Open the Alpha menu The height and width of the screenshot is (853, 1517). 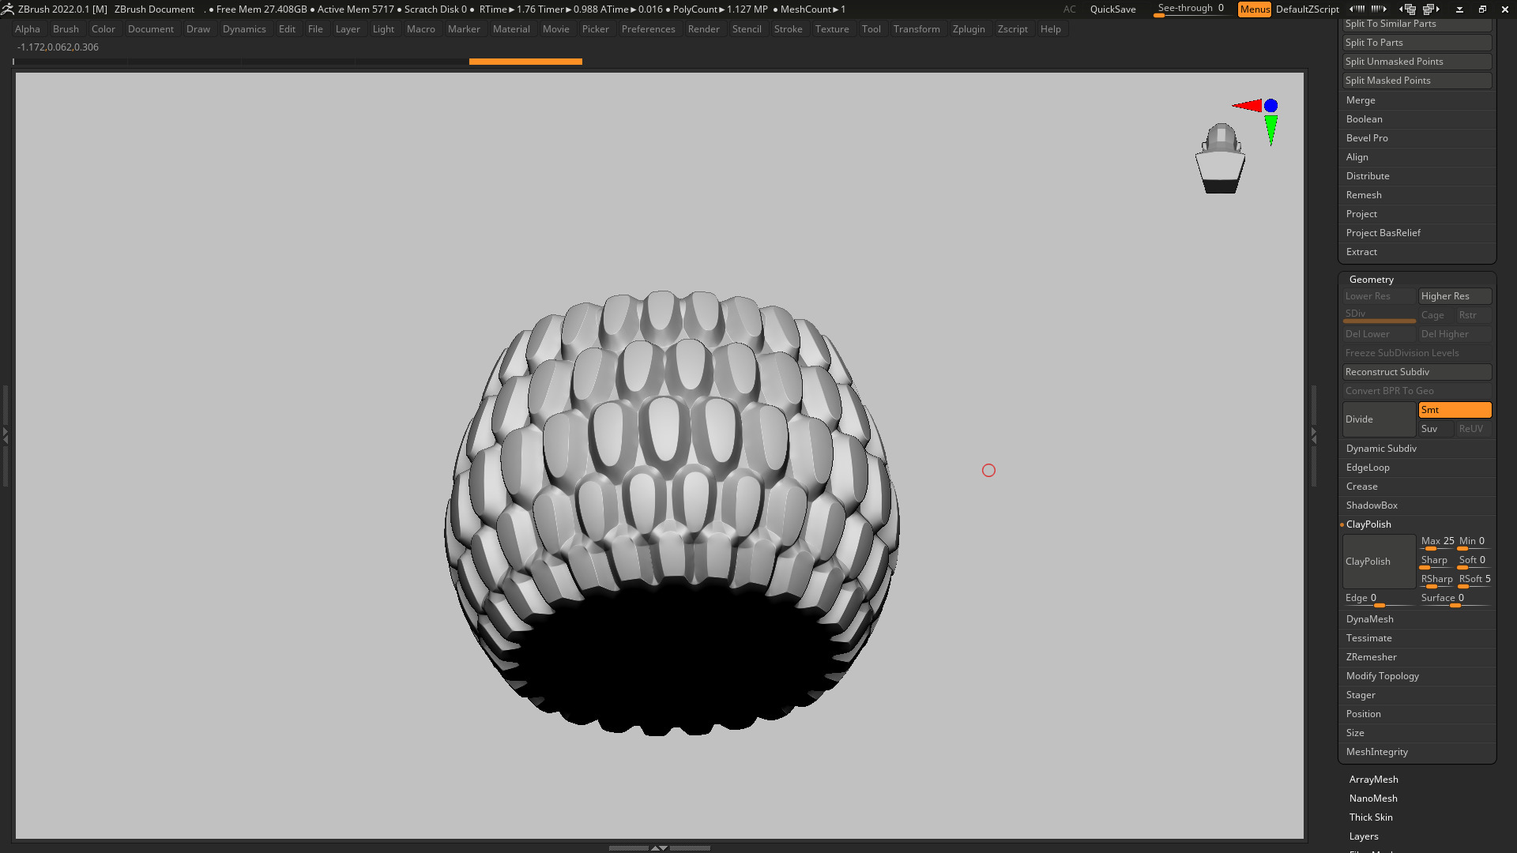[28, 29]
